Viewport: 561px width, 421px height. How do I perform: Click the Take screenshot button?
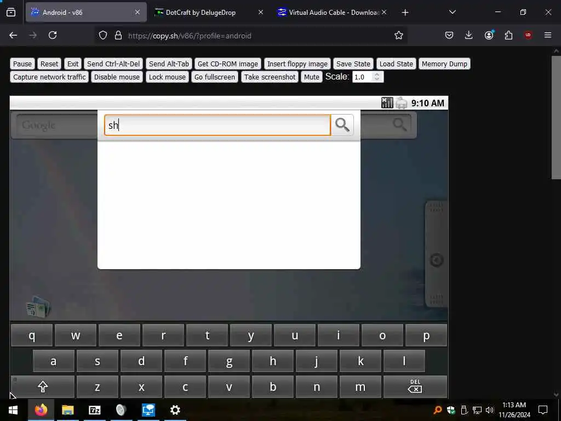click(x=270, y=77)
